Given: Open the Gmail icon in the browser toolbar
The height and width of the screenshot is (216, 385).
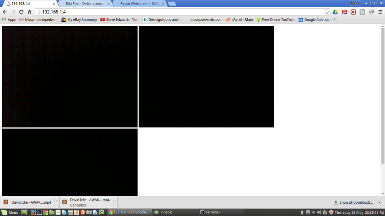Looking at the screenshot, I should tap(344, 12).
